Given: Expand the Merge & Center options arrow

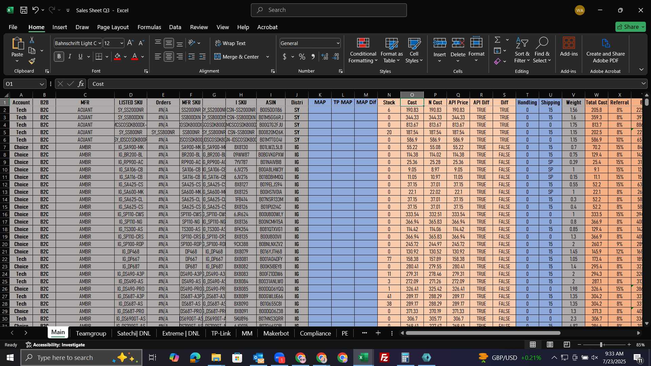Looking at the screenshot, I should coord(268,57).
